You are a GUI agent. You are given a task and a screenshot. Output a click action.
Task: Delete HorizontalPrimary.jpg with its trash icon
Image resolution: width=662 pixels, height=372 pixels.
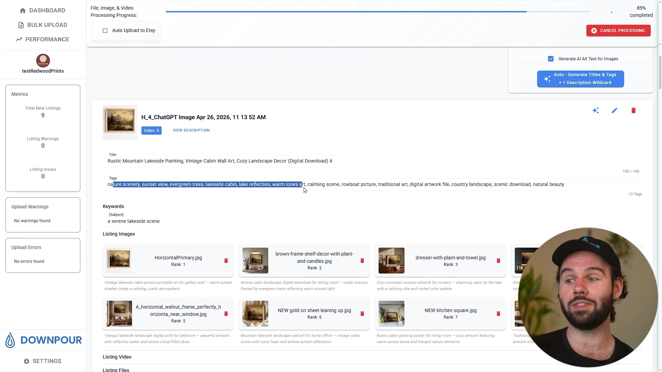pyautogui.click(x=226, y=261)
